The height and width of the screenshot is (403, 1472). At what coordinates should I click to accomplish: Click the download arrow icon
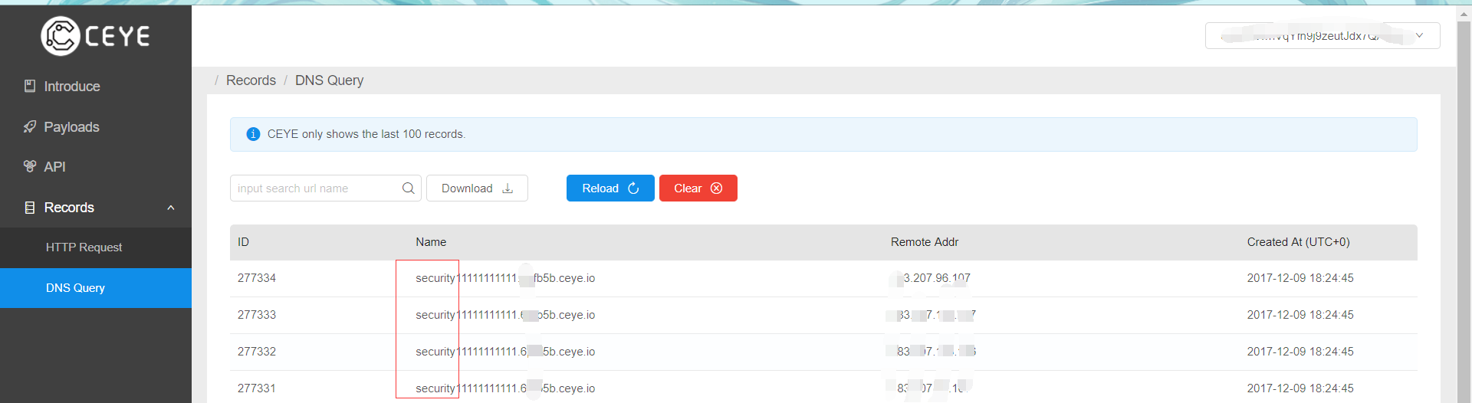(508, 188)
